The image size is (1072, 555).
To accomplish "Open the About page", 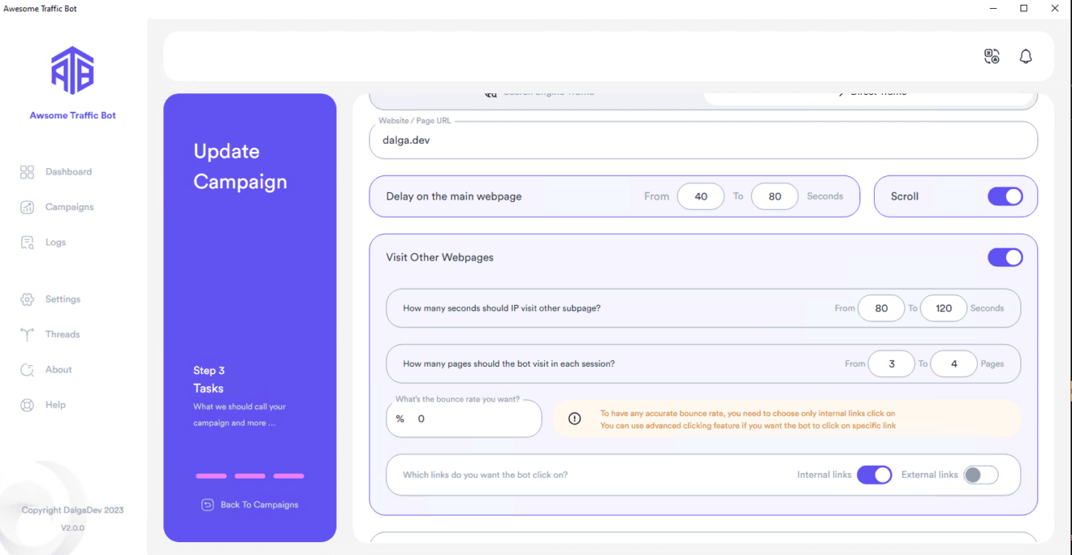I will pos(57,369).
